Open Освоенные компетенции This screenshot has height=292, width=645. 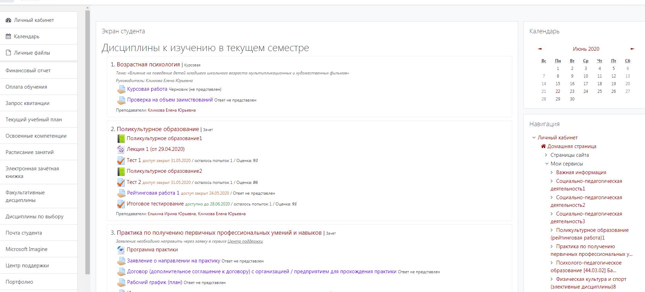39,136
